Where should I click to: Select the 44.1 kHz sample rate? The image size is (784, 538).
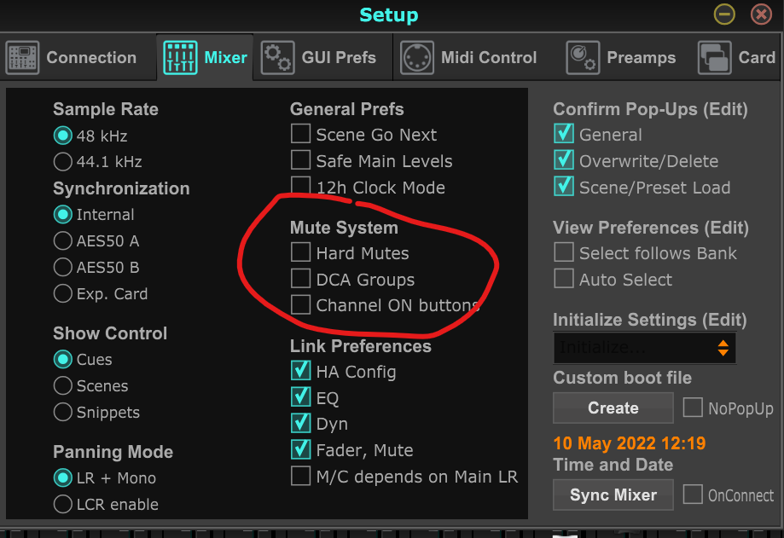[x=62, y=161]
